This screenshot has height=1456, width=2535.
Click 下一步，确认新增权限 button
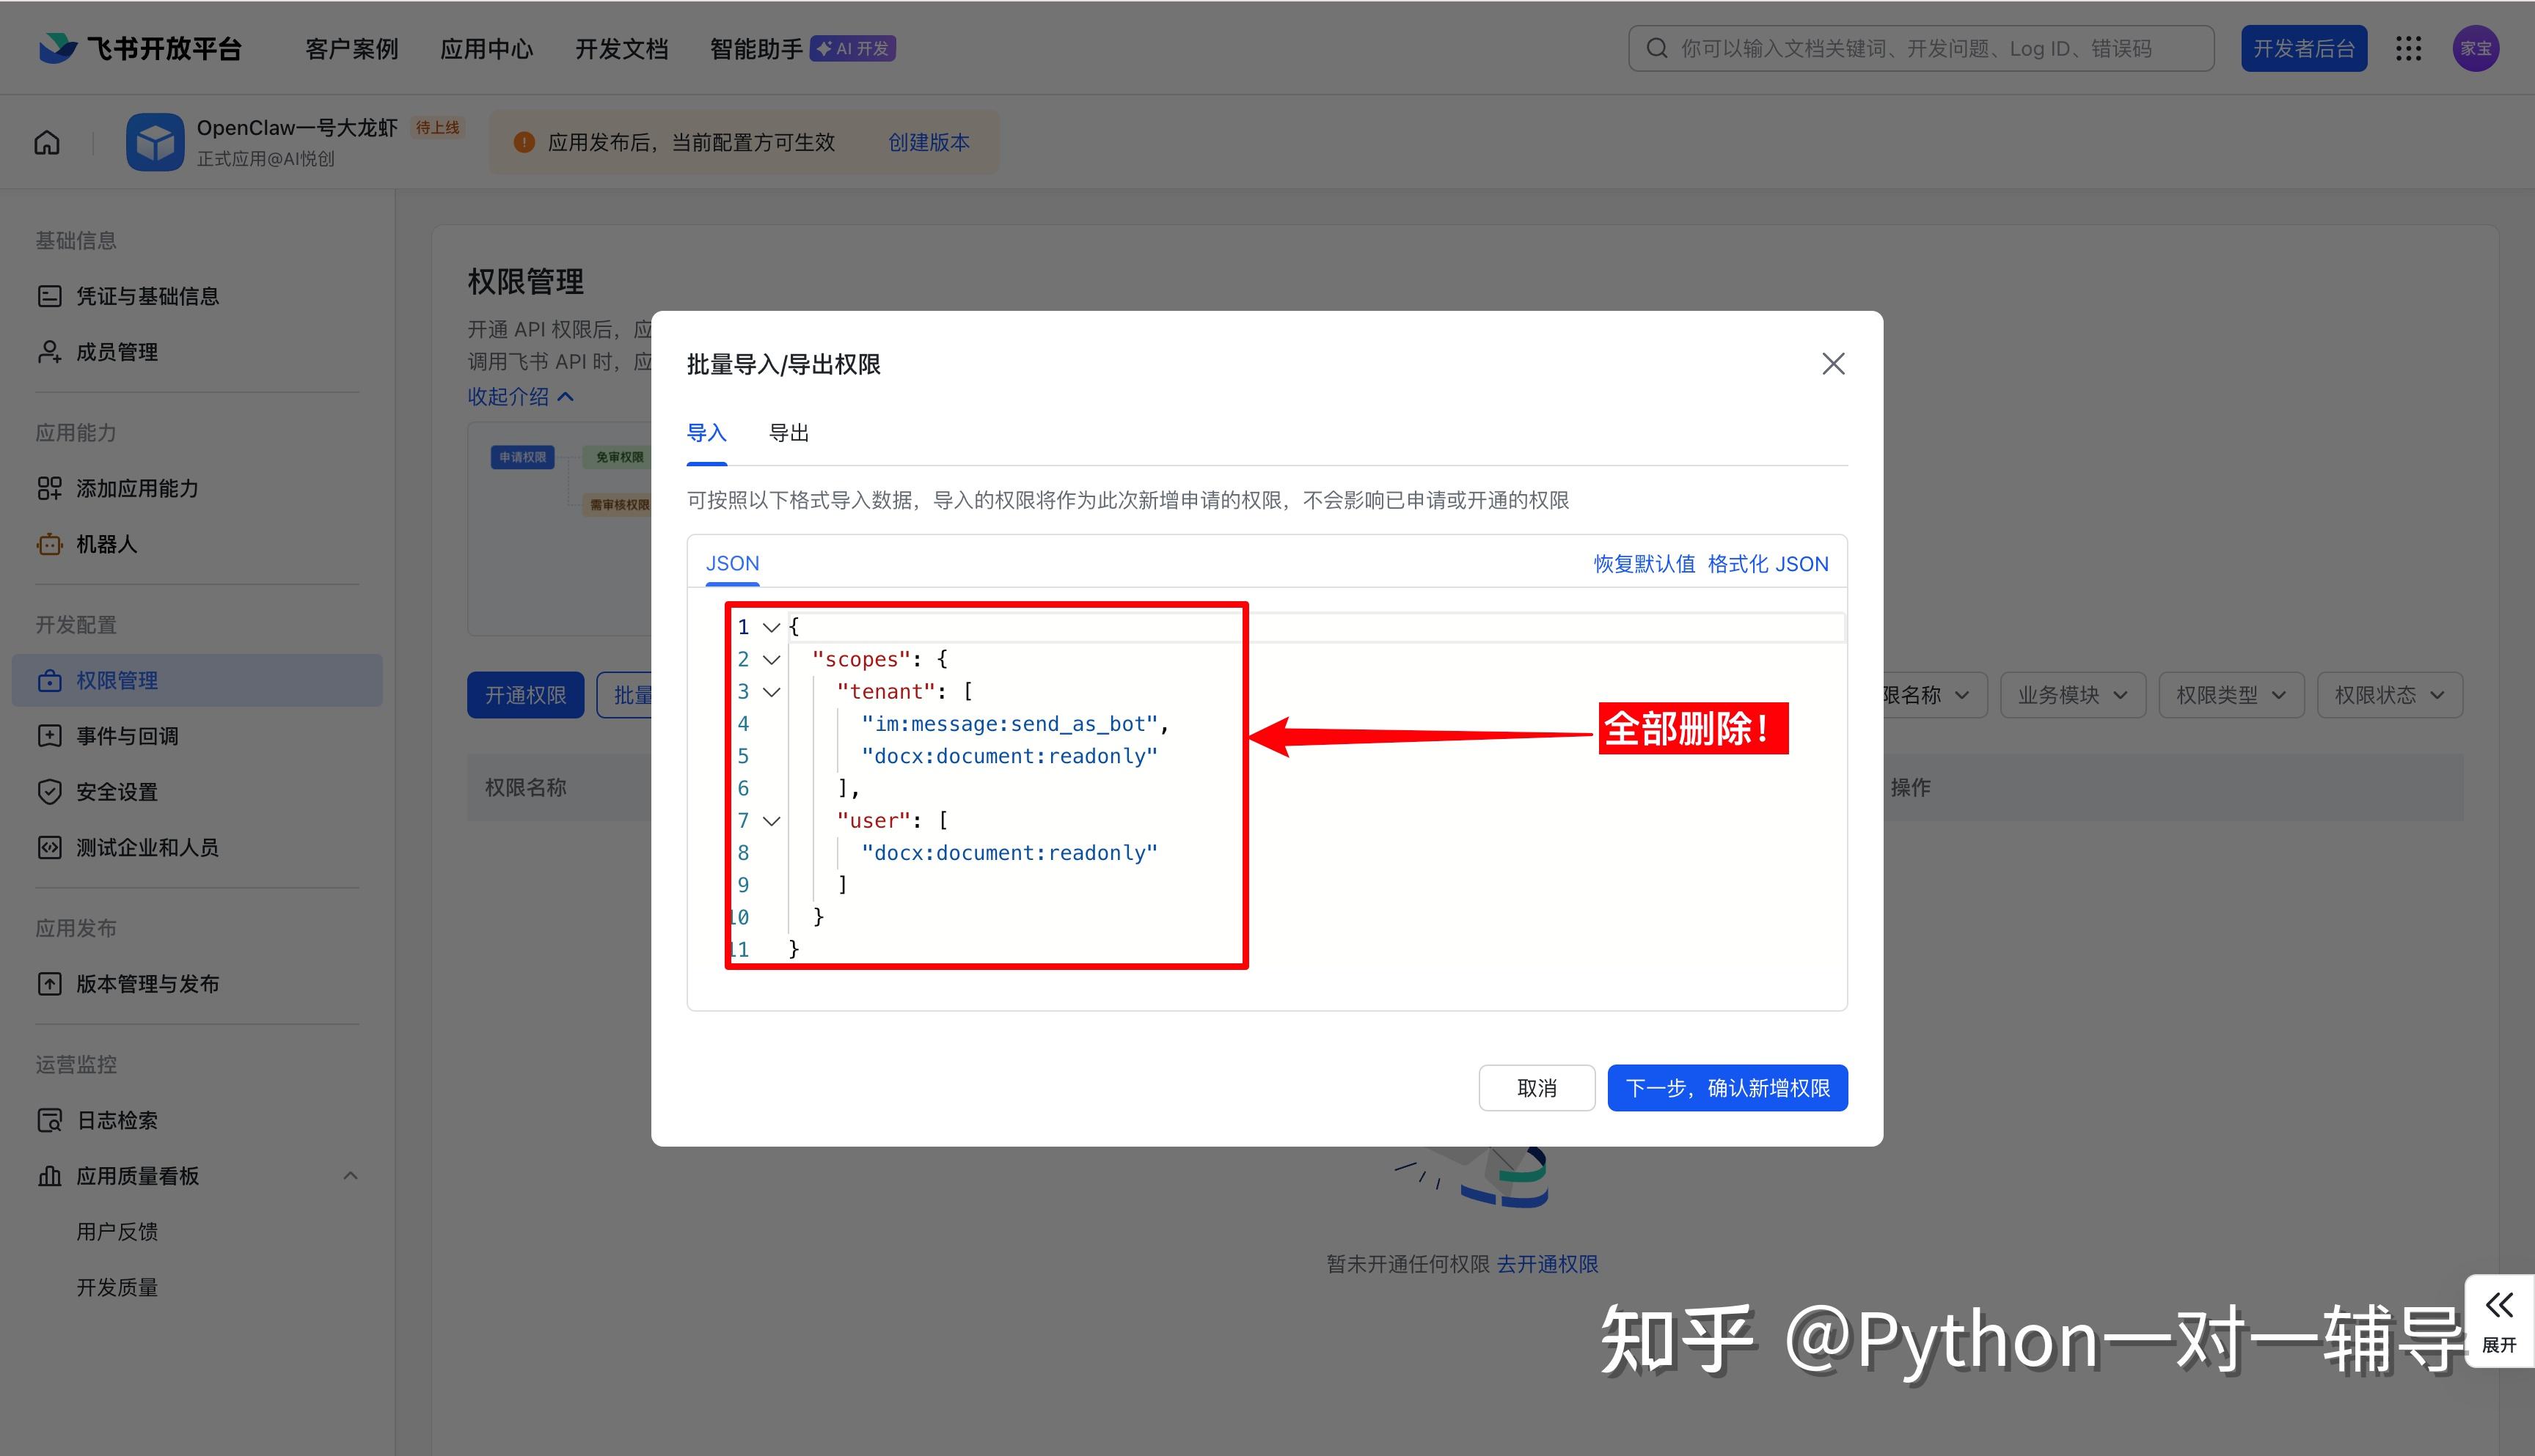point(1727,1088)
